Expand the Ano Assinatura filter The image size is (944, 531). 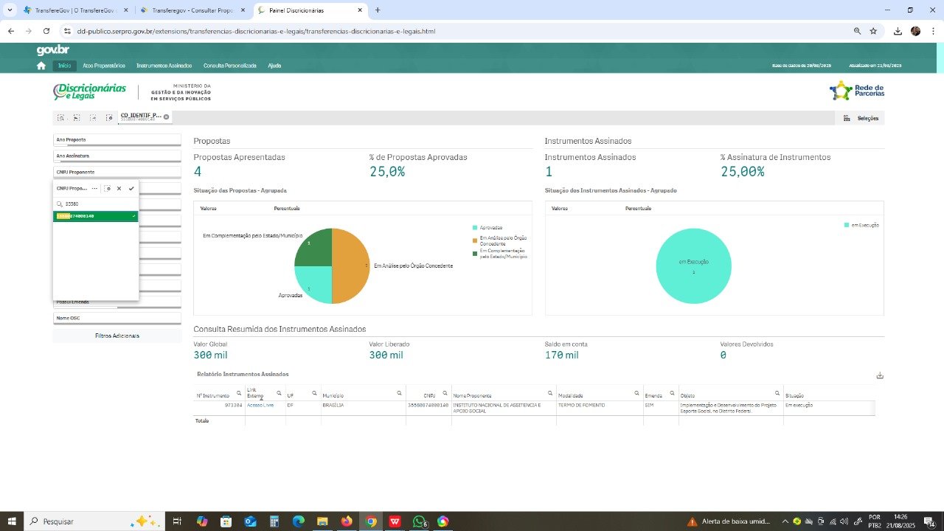pyautogui.click(x=117, y=156)
